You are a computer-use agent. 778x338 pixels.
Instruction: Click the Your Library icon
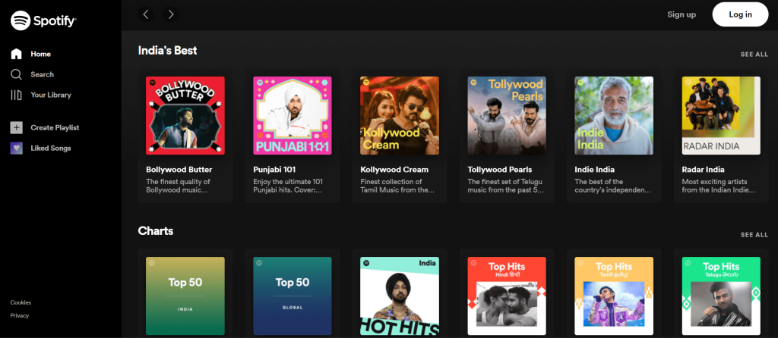click(17, 95)
